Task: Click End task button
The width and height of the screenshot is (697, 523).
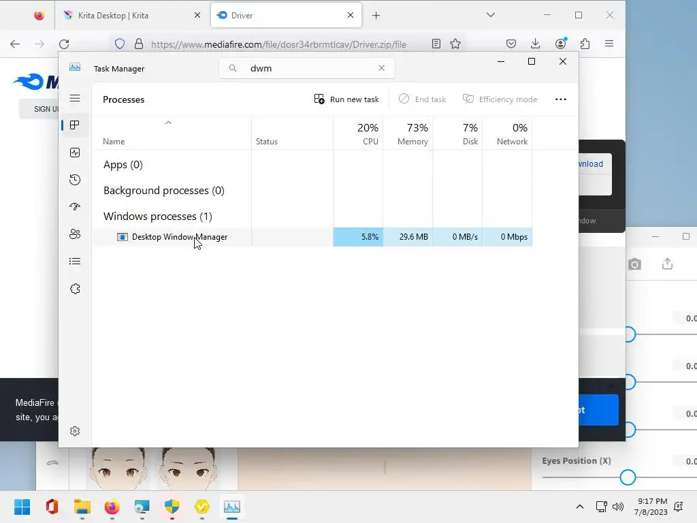Action: (422, 99)
